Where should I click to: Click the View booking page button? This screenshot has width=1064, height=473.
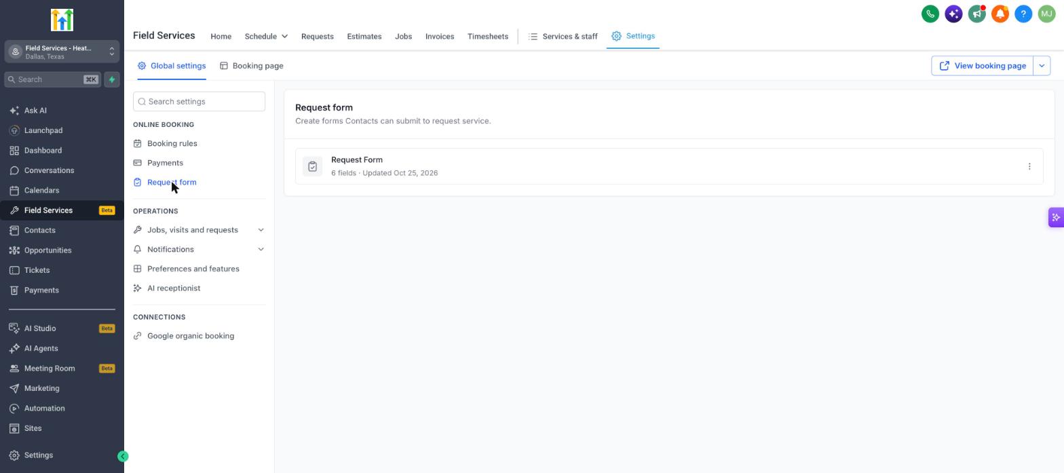tap(983, 66)
